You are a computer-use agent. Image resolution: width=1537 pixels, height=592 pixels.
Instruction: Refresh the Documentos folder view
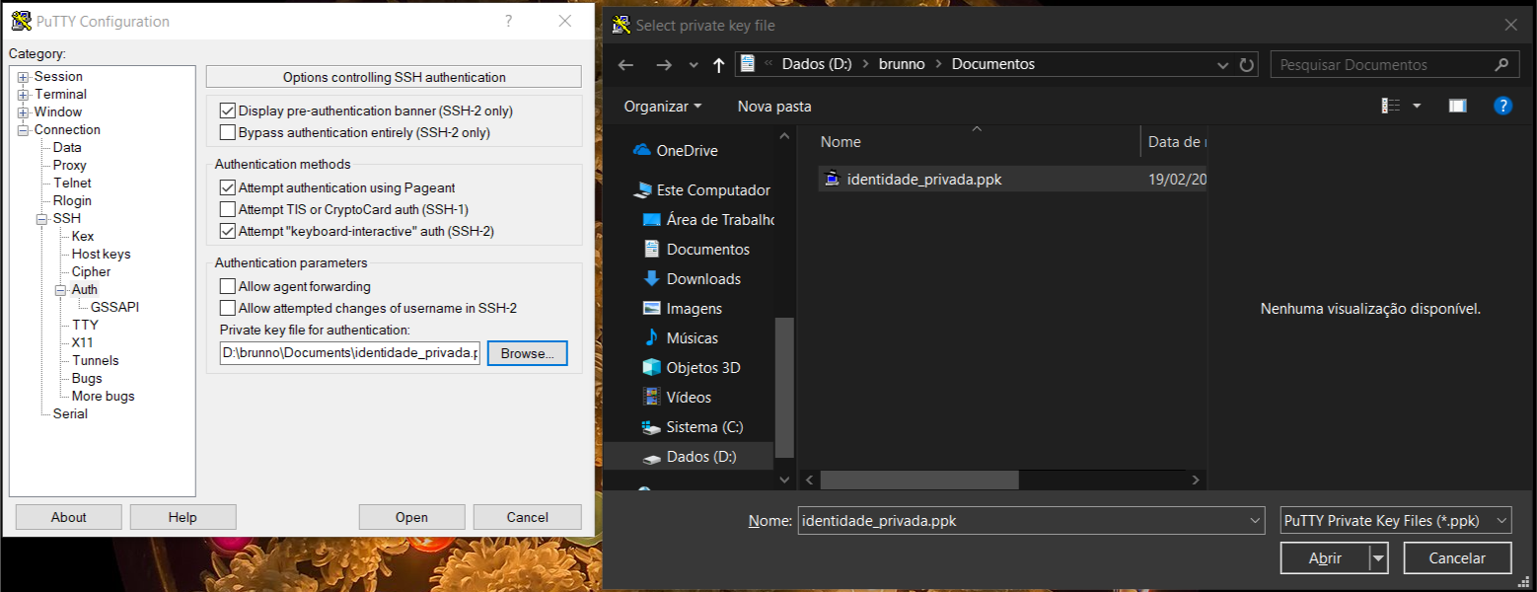click(1246, 64)
